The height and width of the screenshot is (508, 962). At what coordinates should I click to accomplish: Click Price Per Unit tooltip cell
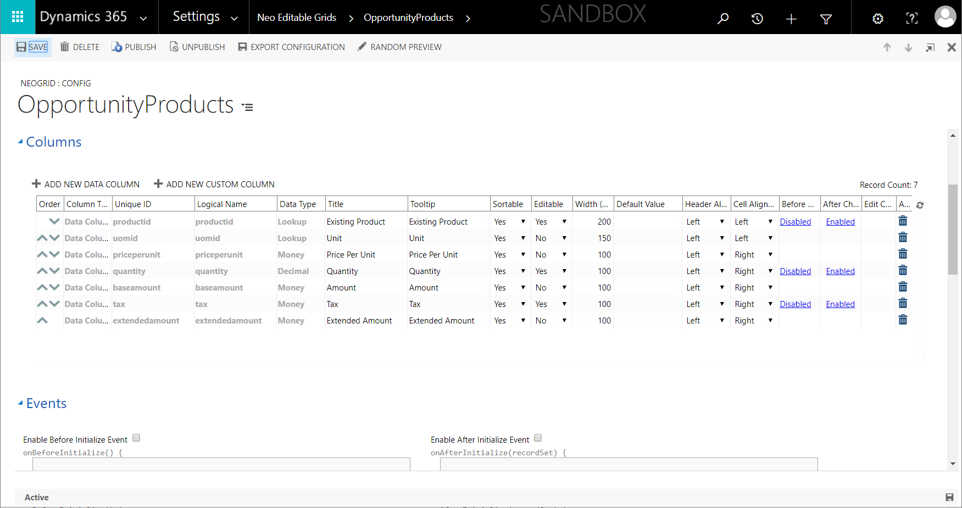448,255
